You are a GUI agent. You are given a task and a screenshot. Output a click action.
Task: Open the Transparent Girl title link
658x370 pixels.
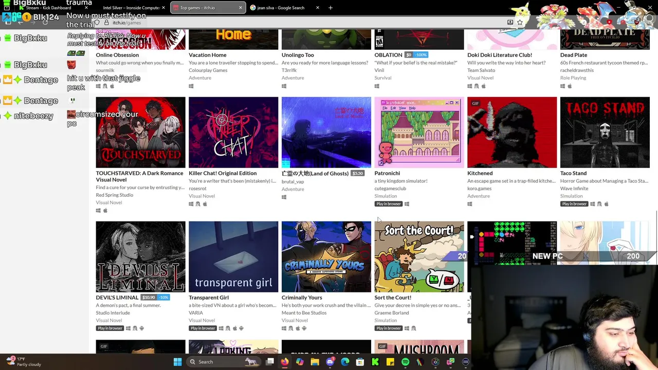[209, 298]
